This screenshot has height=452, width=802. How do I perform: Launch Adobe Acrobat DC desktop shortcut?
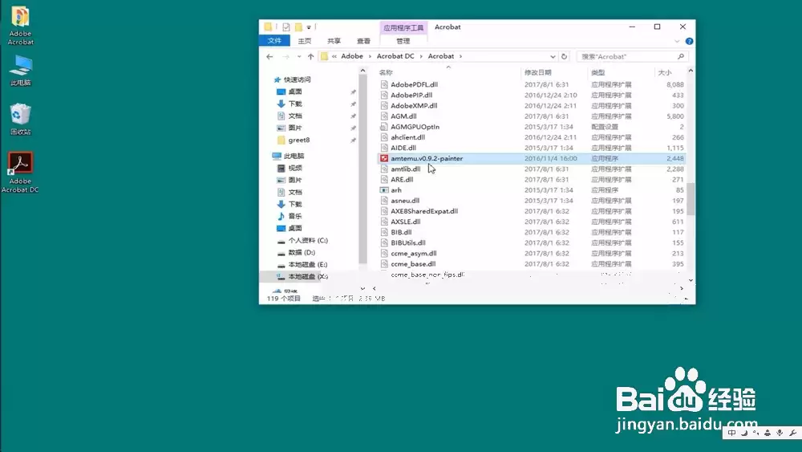click(20, 173)
